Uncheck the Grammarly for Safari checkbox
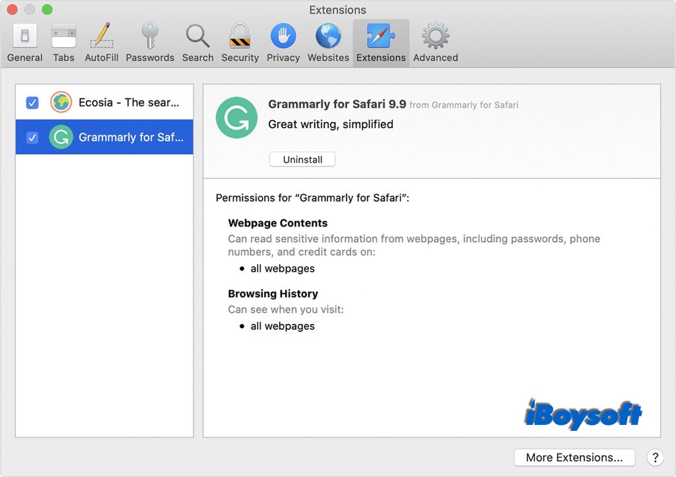This screenshot has width=676, height=477. (x=32, y=137)
